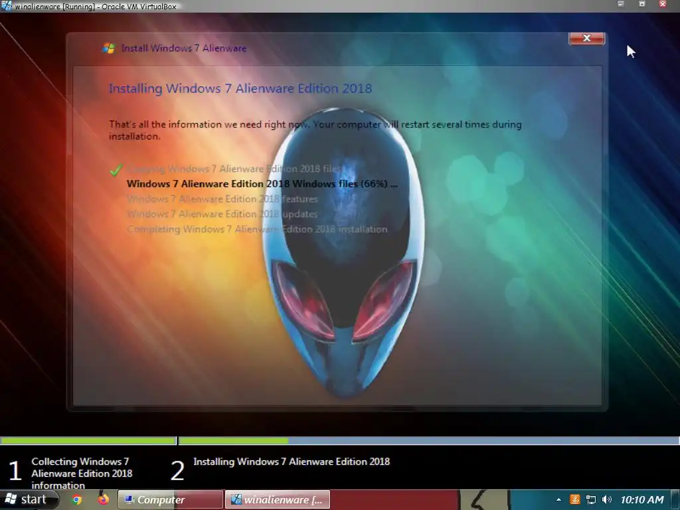680x510 pixels.
Task: Click the step 1 collecting information progress bar
Action: (x=88, y=441)
